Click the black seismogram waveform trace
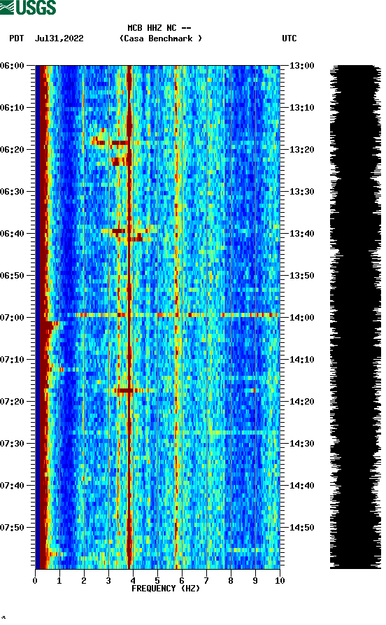The image size is (386, 625). pos(355,317)
